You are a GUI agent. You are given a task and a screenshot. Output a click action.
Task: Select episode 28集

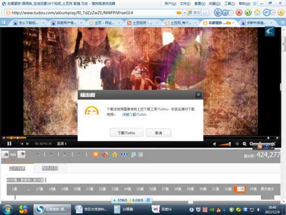[x=178, y=189]
